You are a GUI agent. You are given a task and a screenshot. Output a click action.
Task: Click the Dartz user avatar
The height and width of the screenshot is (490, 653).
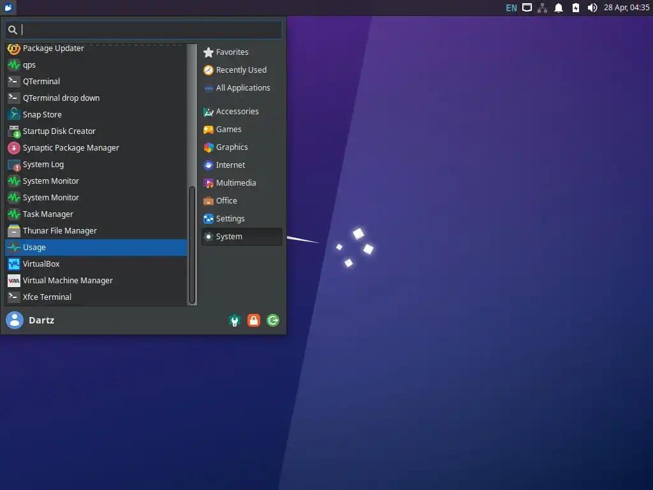pos(15,320)
